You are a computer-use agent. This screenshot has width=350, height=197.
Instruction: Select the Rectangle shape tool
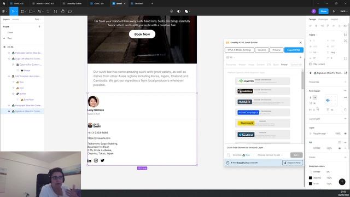point(31,11)
